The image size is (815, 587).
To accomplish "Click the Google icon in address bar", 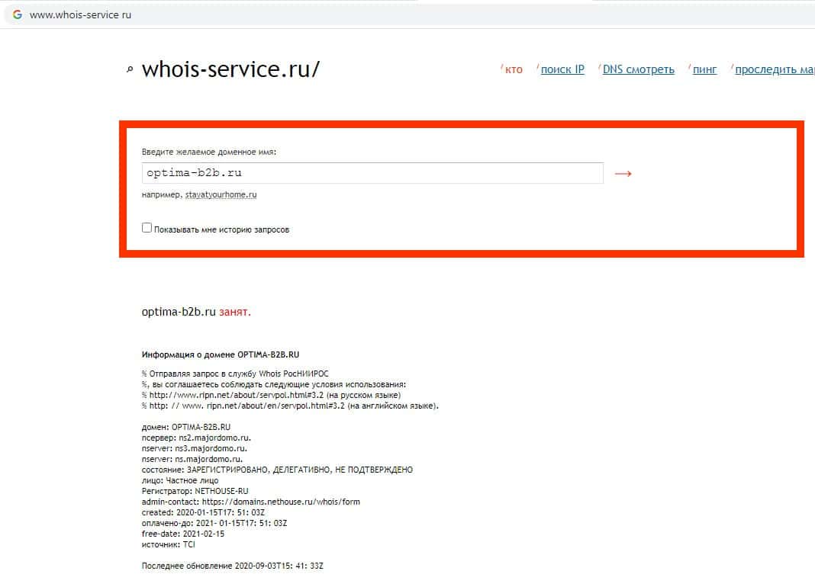I will click(x=17, y=14).
